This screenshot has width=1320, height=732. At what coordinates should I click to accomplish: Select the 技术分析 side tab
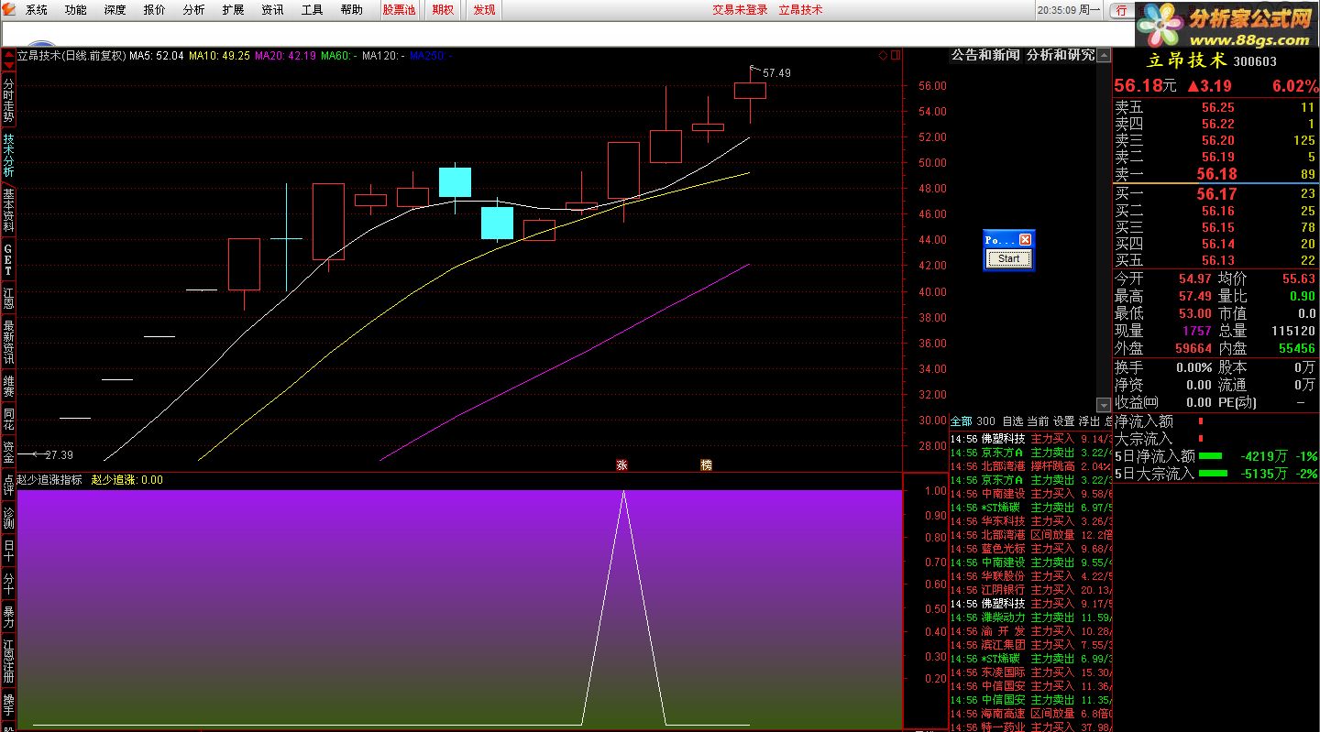8,156
